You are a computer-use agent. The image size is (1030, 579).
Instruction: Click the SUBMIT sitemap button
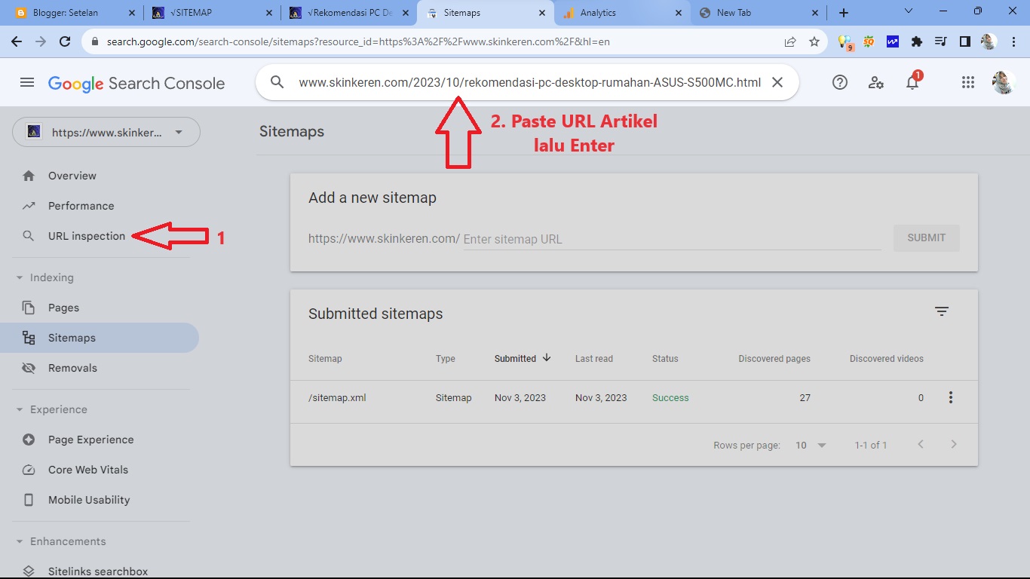pos(927,237)
